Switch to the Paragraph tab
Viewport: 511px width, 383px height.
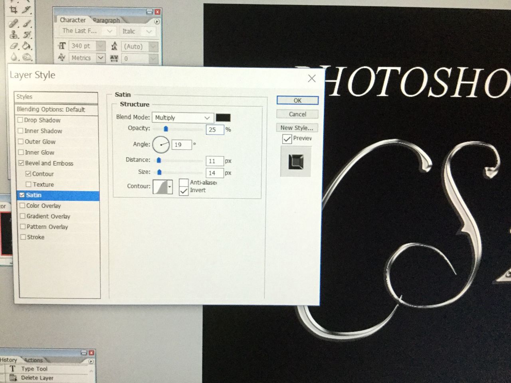click(106, 20)
